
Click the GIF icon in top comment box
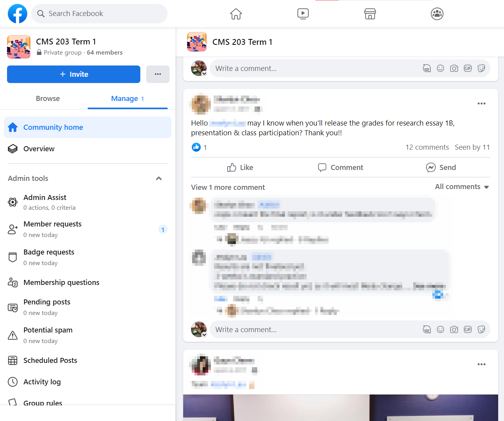click(x=468, y=69)
